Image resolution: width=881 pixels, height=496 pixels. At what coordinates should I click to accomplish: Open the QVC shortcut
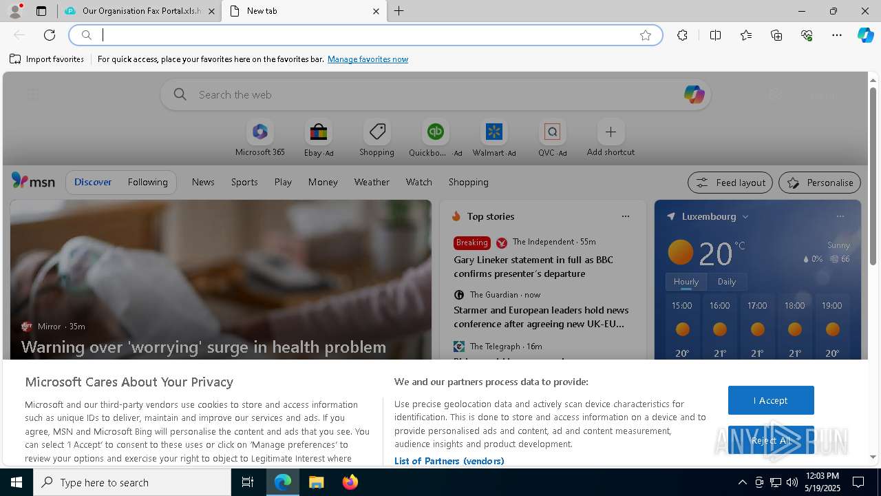[x=552, y=139]
